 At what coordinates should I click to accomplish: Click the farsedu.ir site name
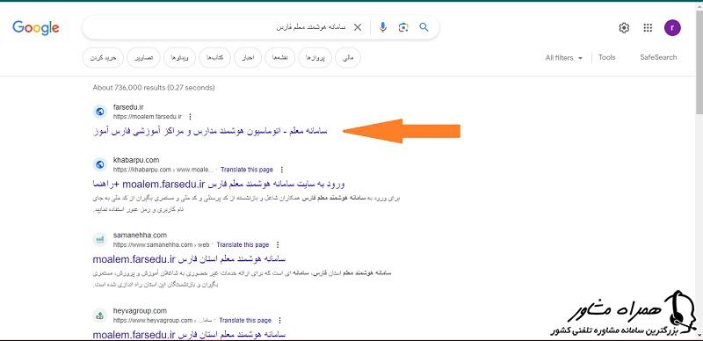[128, 107]
